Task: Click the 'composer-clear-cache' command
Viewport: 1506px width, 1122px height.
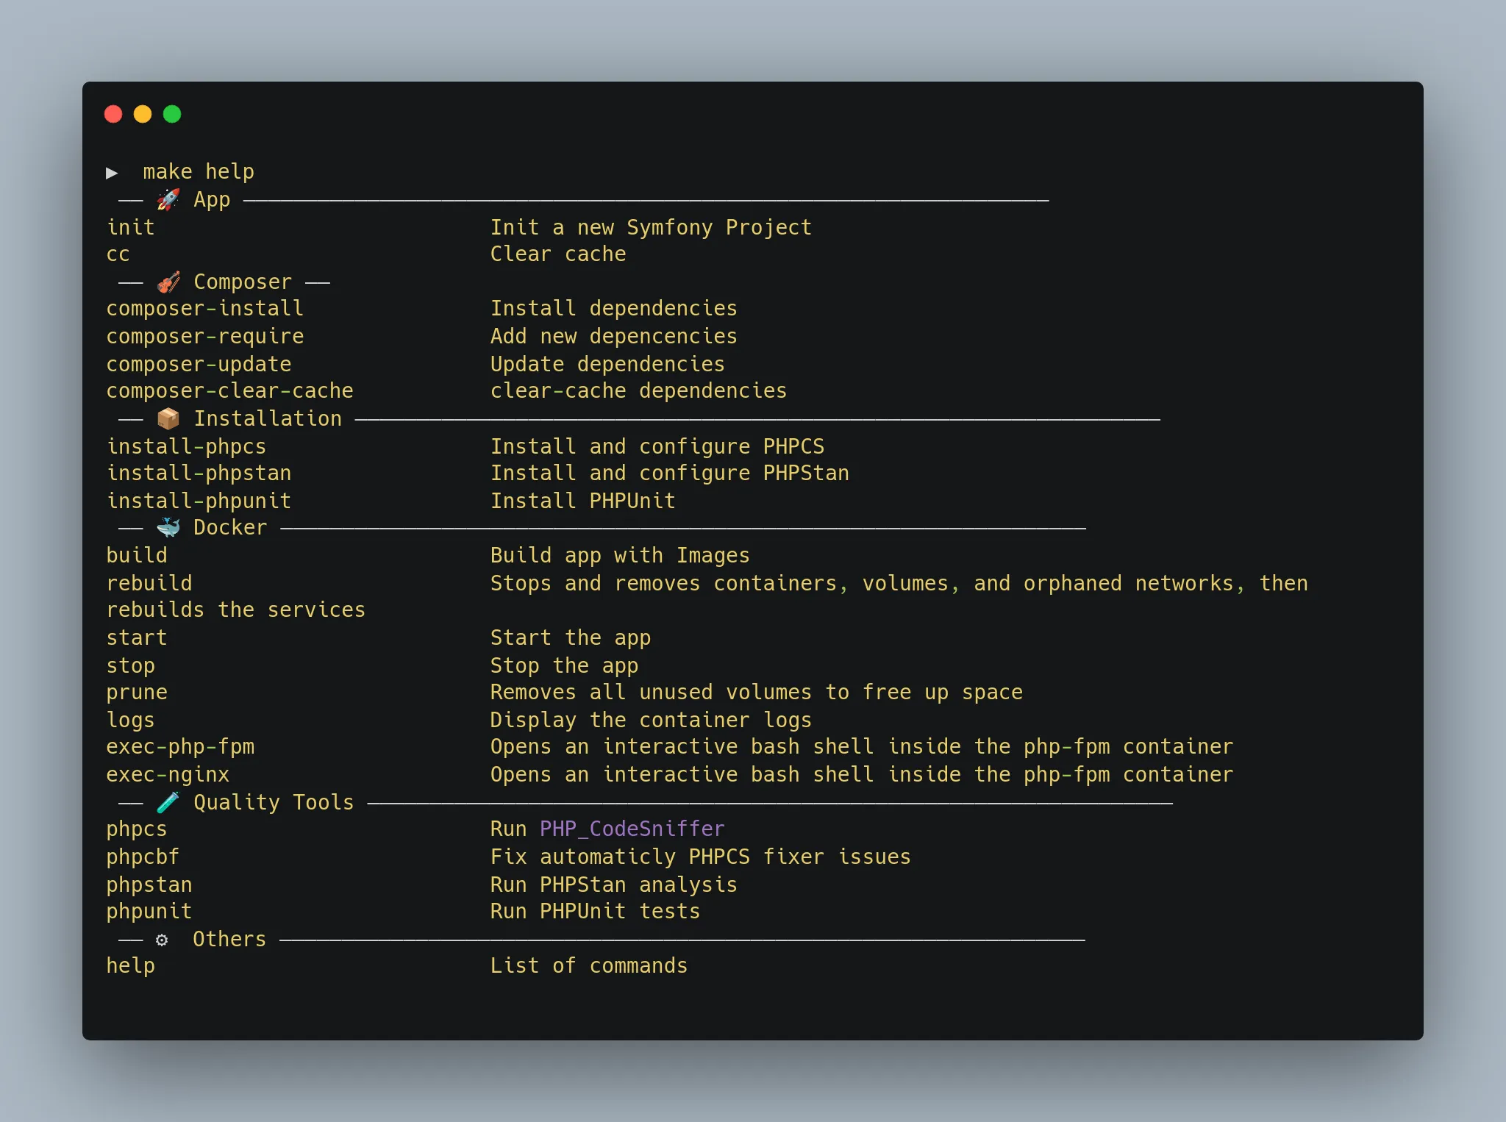Action: click(230, 391)
